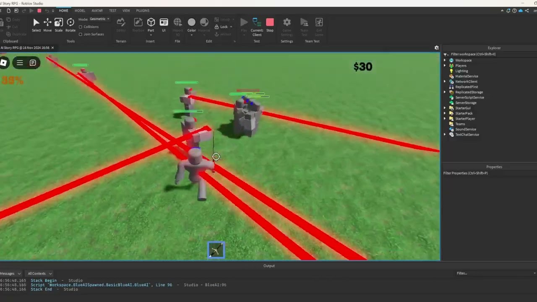The width and height of the screenshot is (537, 302).
Task: Open the Part dropdown arrow
Action: (151, 35)
